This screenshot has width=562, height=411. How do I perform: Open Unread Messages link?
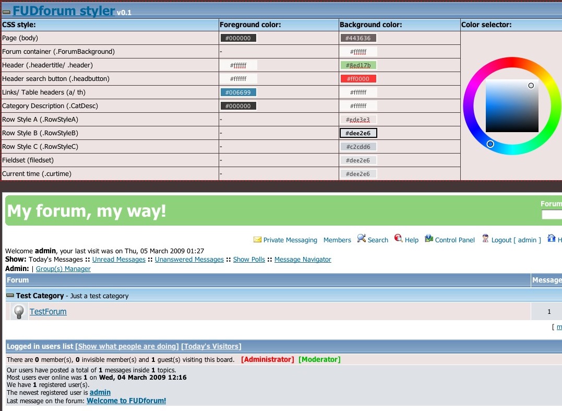[118, 260]
